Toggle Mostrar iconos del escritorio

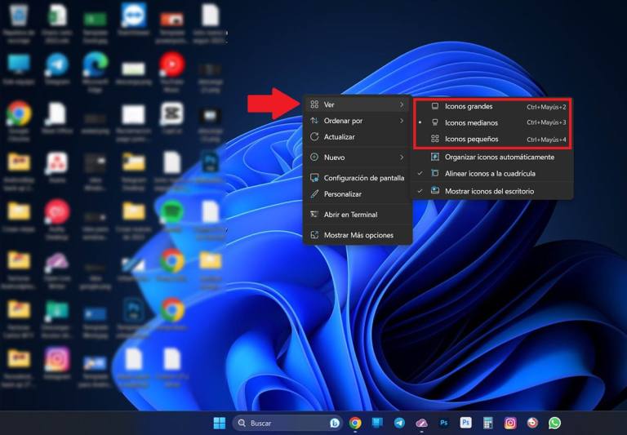click(488, 191)
